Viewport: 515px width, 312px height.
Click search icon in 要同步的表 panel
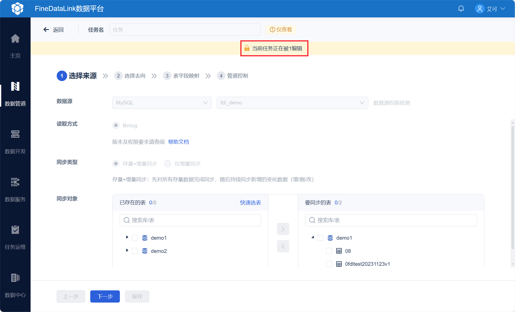point(312,220)
